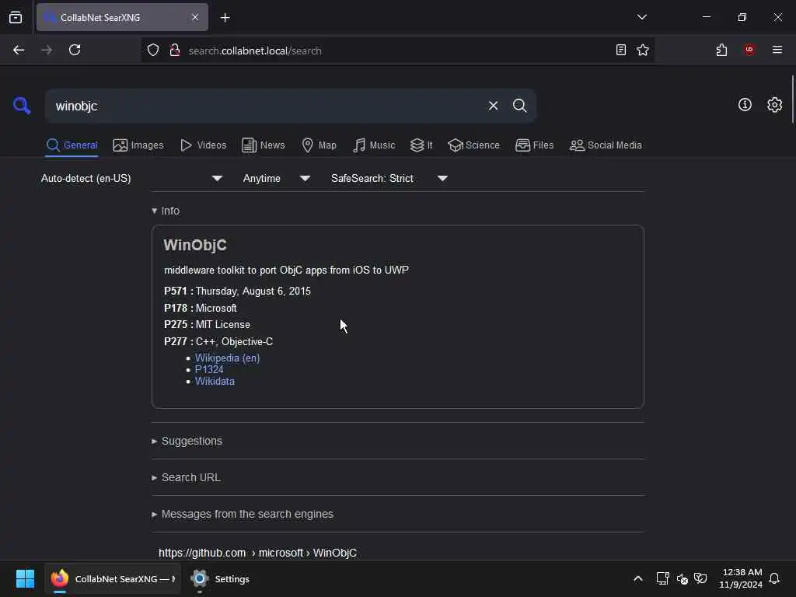This screenshot has width=796, height=597.
Task: Open clock showing 12:38 AM
Action: 741,578
